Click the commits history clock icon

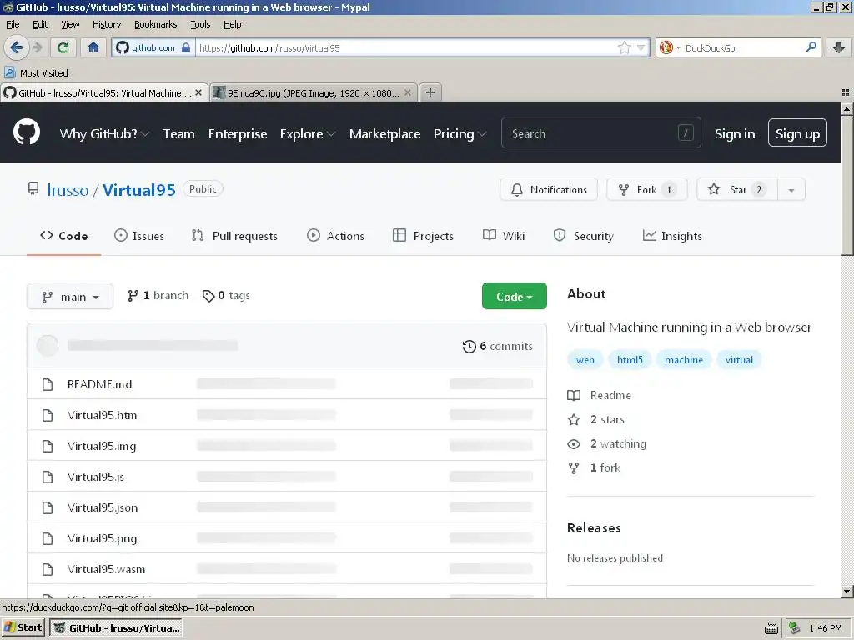pos(469,346)
